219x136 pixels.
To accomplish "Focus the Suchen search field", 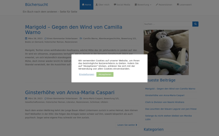I will pos(168,24).
